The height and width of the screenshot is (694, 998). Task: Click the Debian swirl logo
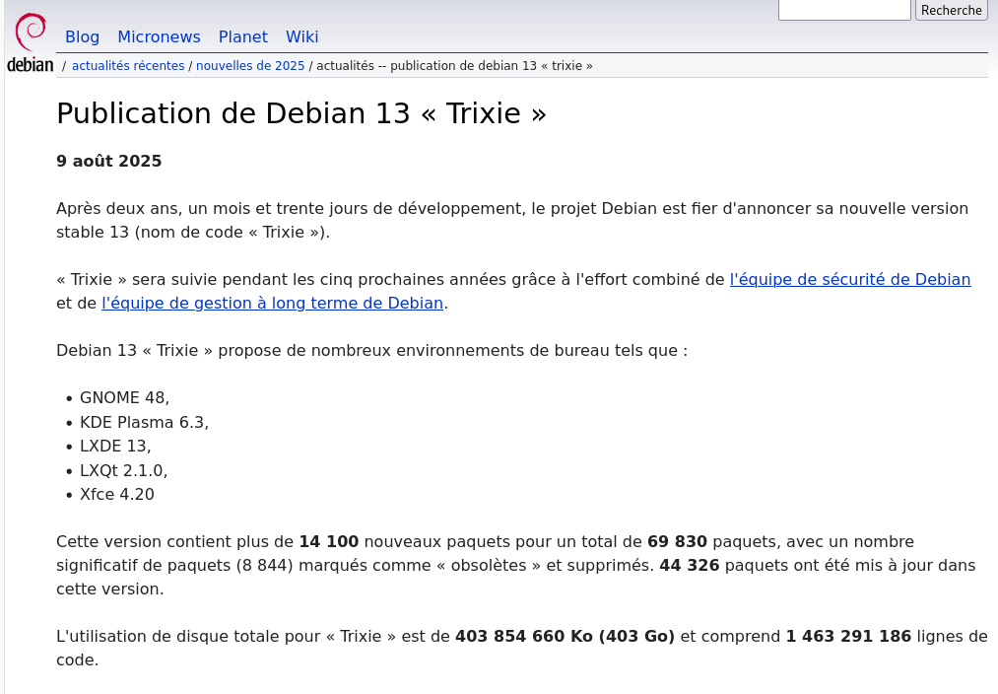point(30,32)
